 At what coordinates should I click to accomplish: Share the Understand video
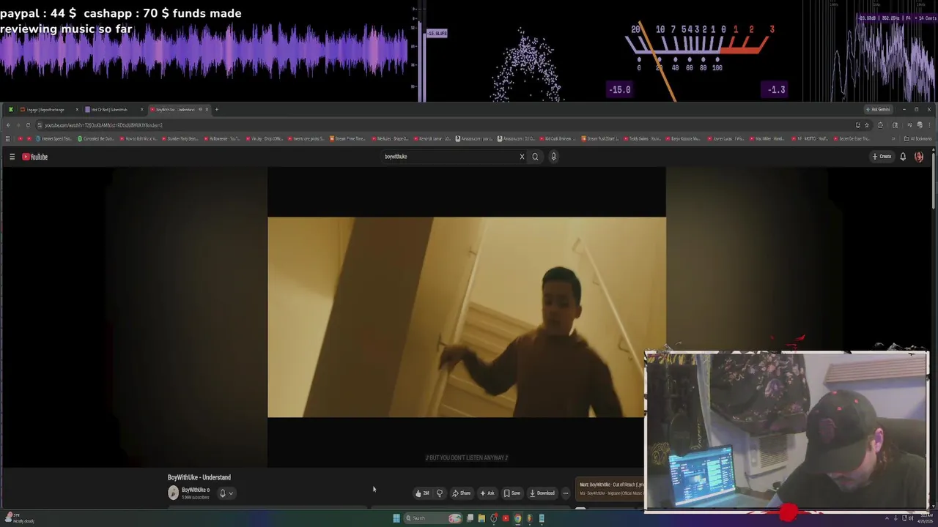point(461,493)
